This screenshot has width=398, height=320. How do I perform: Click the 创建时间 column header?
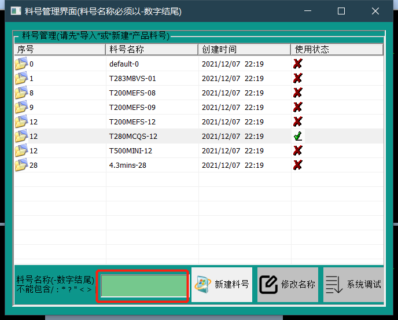coord(244,50)
